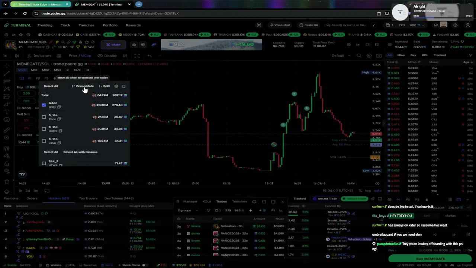
Task: Check the 6_14c wallet checkbox
Action: coord(44,129)
